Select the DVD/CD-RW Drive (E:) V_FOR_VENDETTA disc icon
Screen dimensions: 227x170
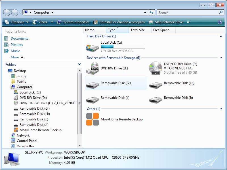(155, 68)
